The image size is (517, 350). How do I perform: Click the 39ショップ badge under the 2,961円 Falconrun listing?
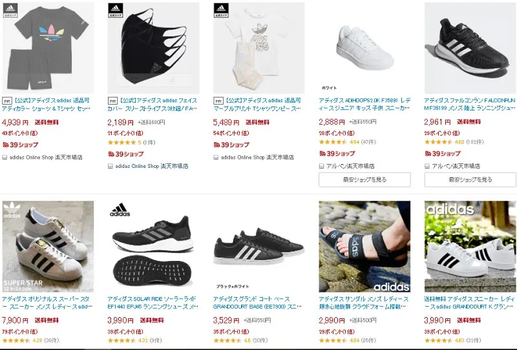point(442,154)
